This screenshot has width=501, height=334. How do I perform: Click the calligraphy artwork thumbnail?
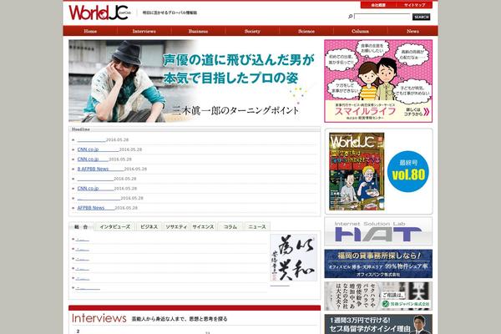click(294, 258)
